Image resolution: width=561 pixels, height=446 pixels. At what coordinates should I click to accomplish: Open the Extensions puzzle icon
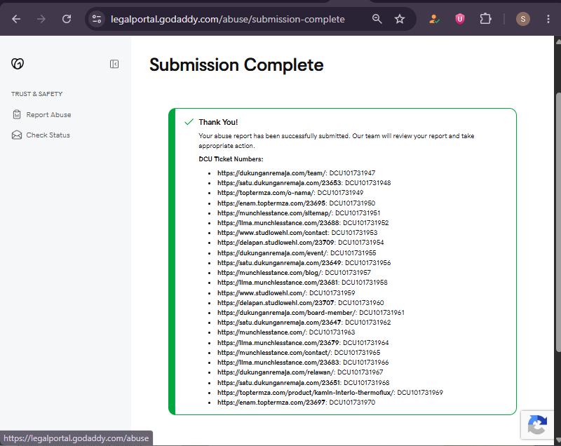pyautogui.click(x=485, y=19)
